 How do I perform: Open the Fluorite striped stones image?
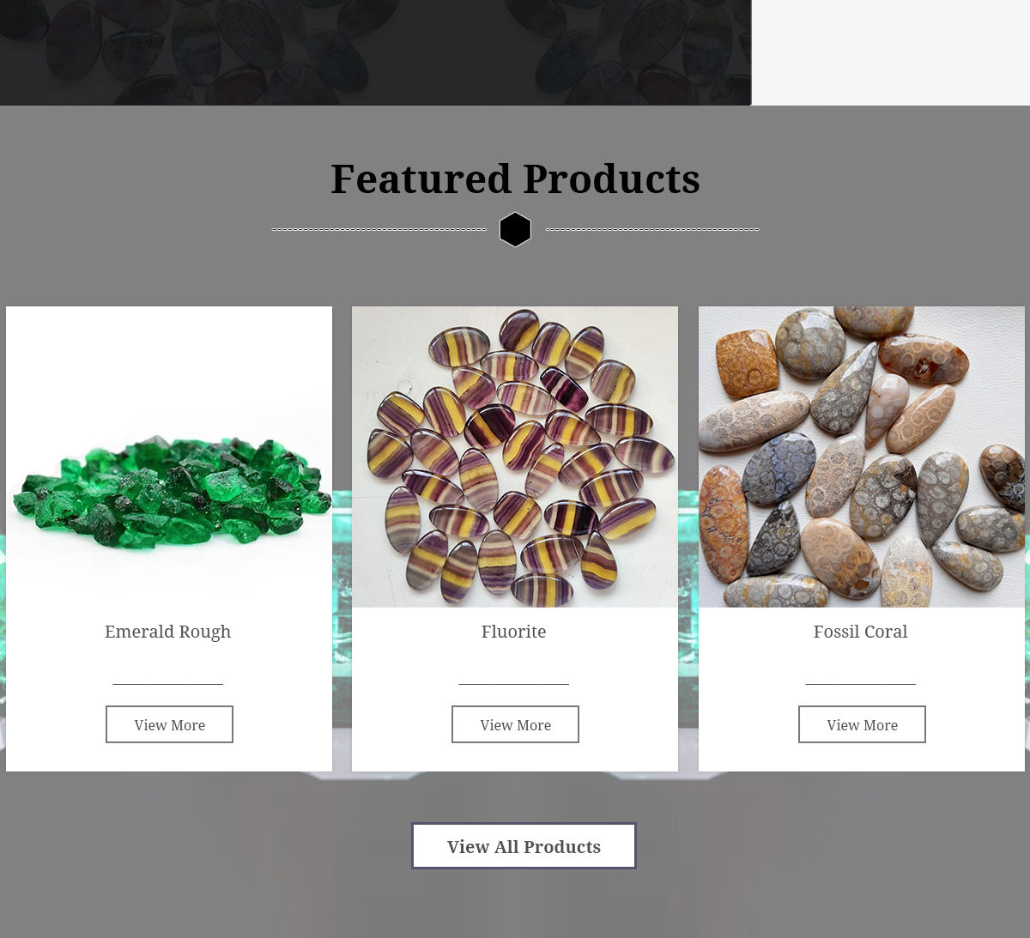515,457
